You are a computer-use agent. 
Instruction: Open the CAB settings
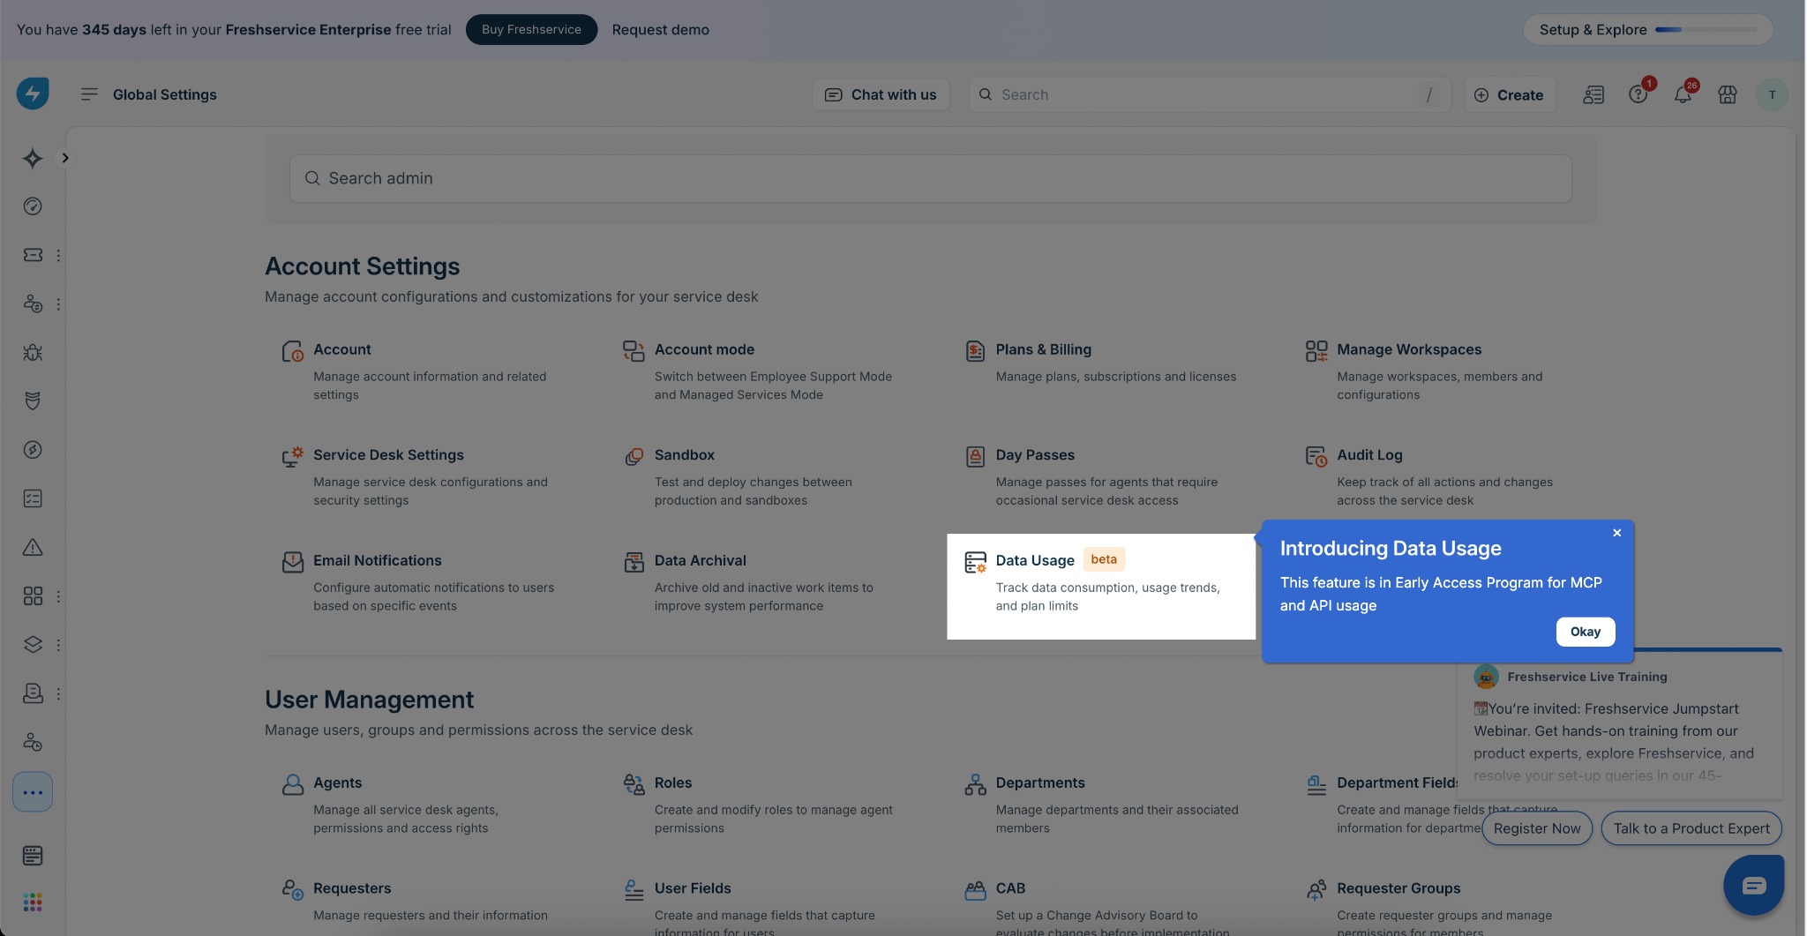coord(1010,888)
